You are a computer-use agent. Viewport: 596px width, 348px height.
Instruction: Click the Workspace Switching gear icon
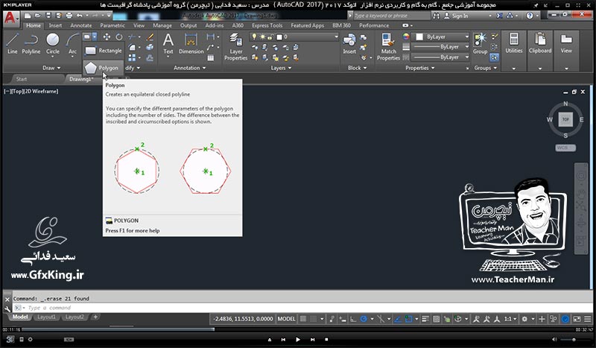[524, 319]
